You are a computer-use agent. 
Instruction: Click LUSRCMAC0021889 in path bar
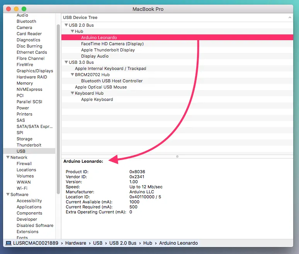36,243
